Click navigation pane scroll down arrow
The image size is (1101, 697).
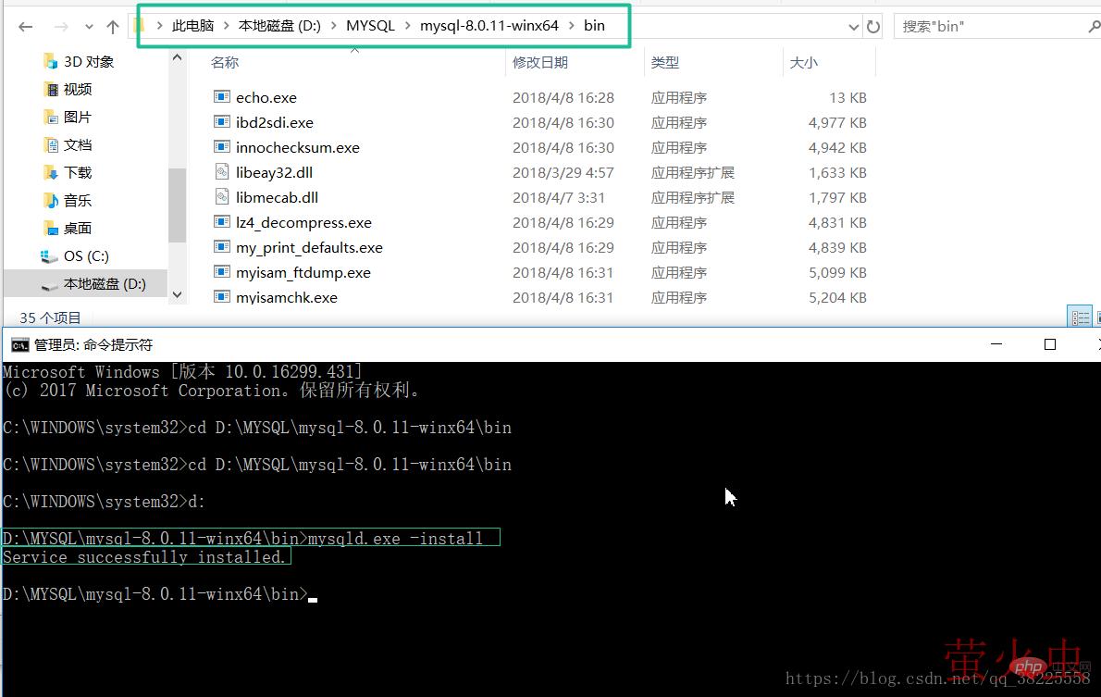pos(177,295)
